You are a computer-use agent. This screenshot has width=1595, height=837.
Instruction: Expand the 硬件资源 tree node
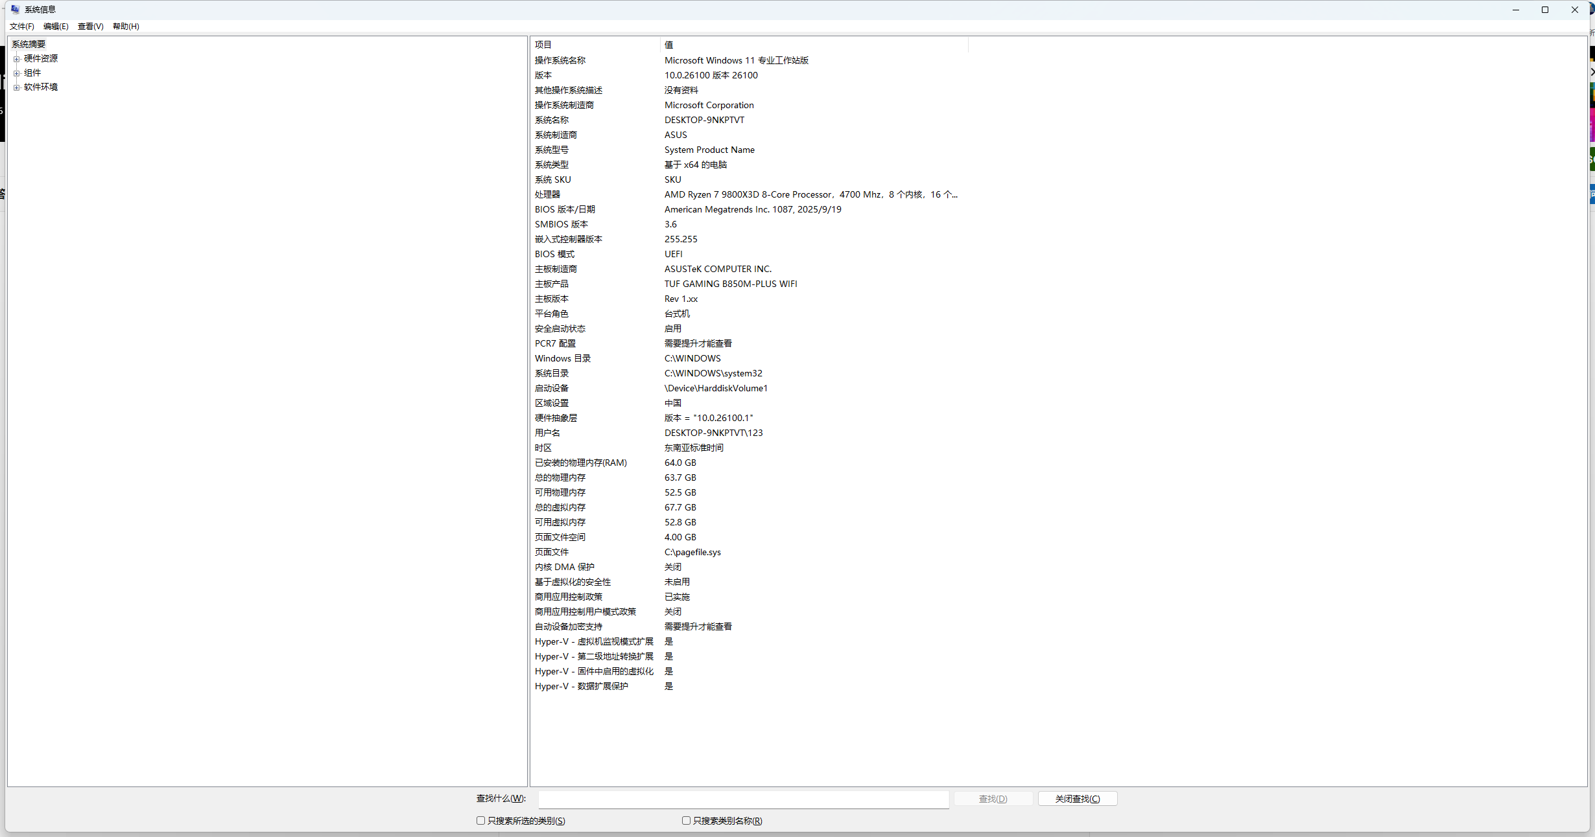click(16, 59)
